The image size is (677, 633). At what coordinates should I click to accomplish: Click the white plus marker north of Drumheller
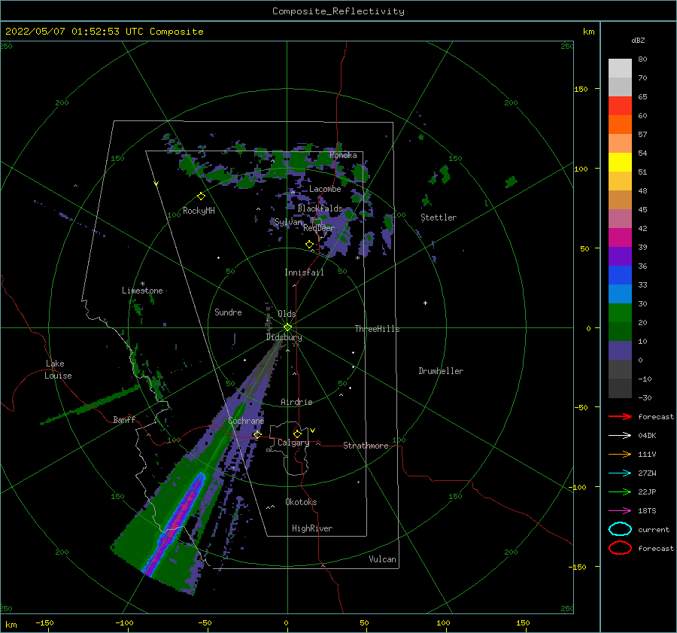425,303
